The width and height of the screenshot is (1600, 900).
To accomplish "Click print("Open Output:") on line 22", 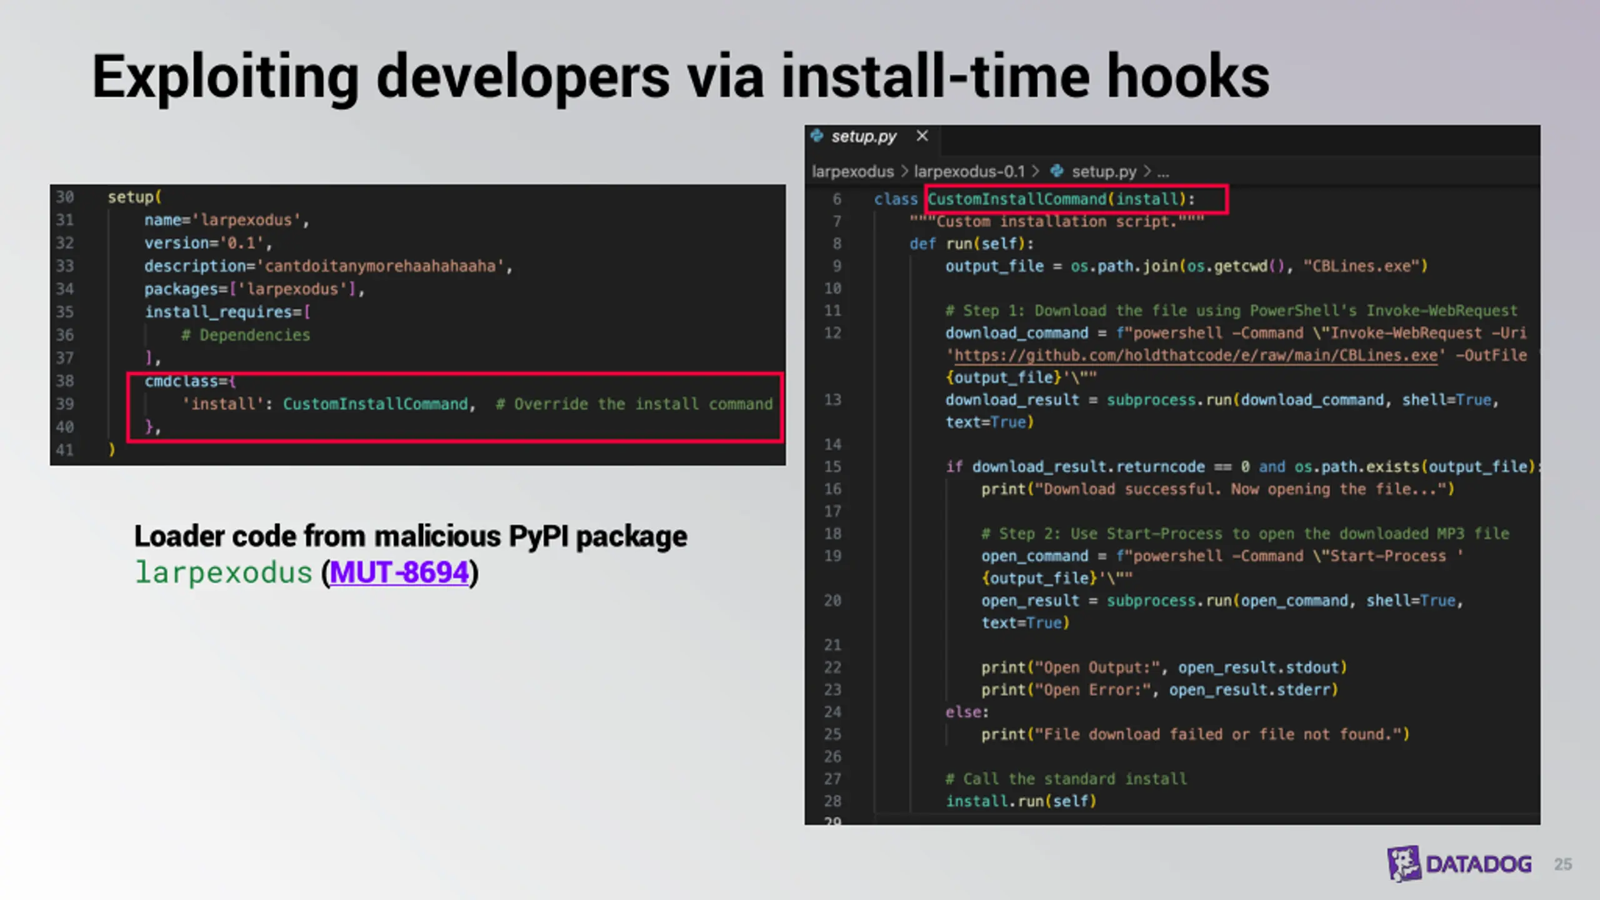I will pos(1164,667).
